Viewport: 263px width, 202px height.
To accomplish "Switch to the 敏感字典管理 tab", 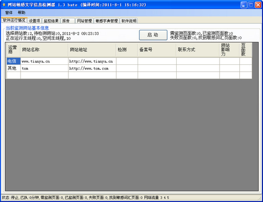I will [x=107, y=21].
